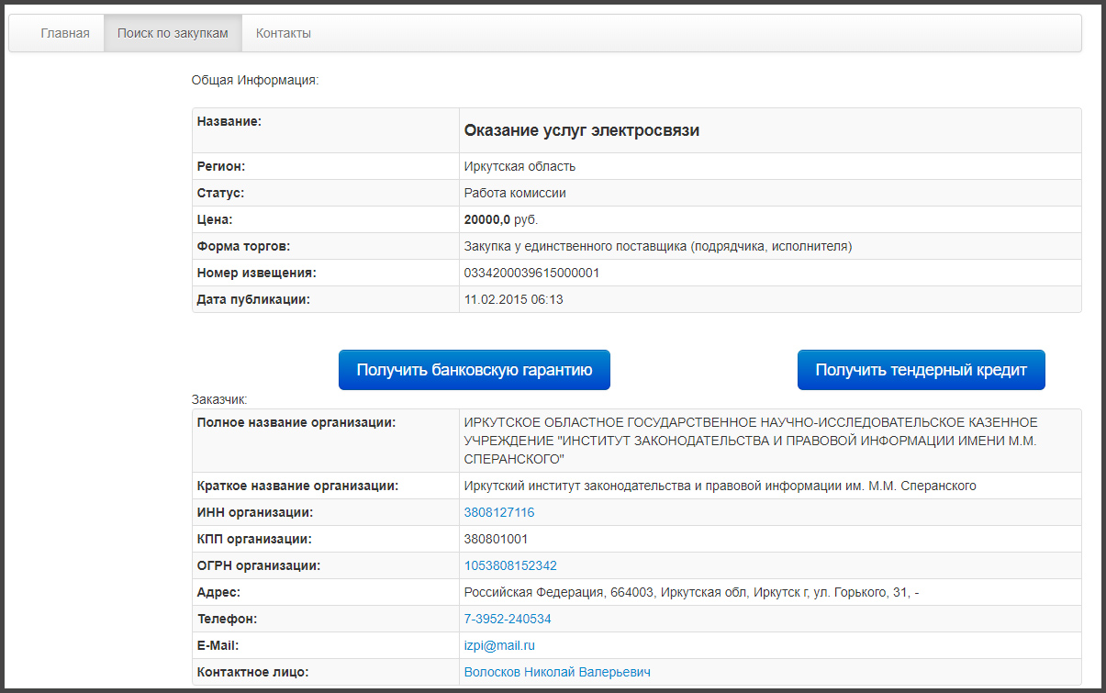The width and height of the screenshot is (1106, 693).
Task: Click full organization name ИРКУТСКОЕ ОБЛАСТНОЕ ГОСУДАРСТВЕННОЕ
Action: point(751,440)
